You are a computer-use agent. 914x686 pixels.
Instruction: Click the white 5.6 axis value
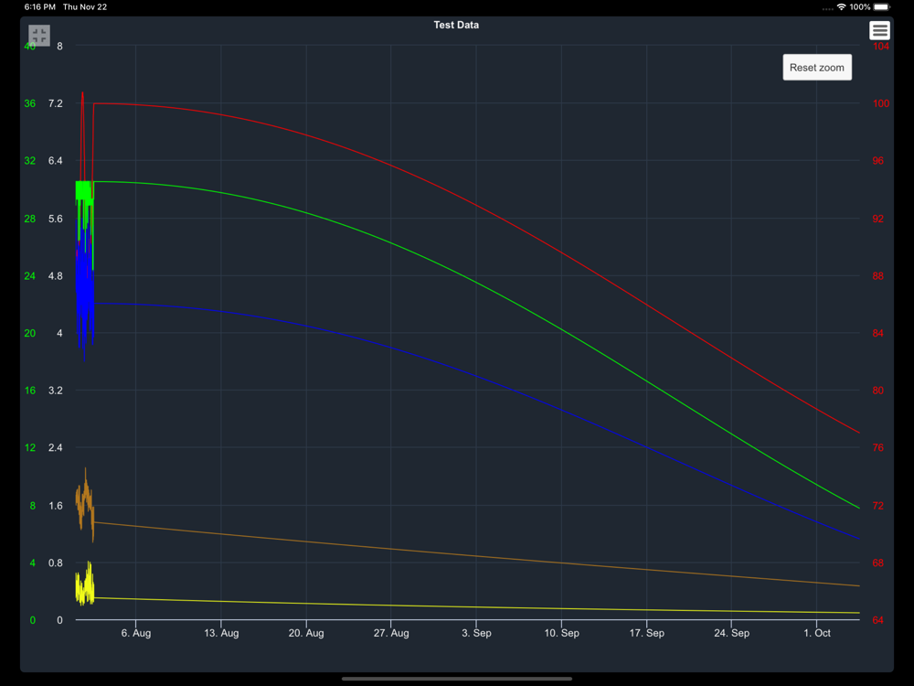(56, 219)
